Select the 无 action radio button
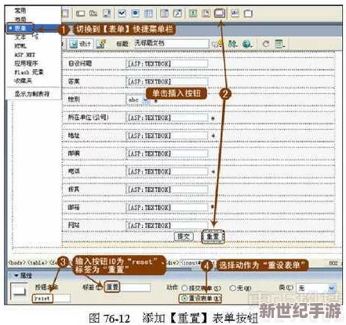The width and height of the screenshot is (346, 325). click(x=232, y=288)
